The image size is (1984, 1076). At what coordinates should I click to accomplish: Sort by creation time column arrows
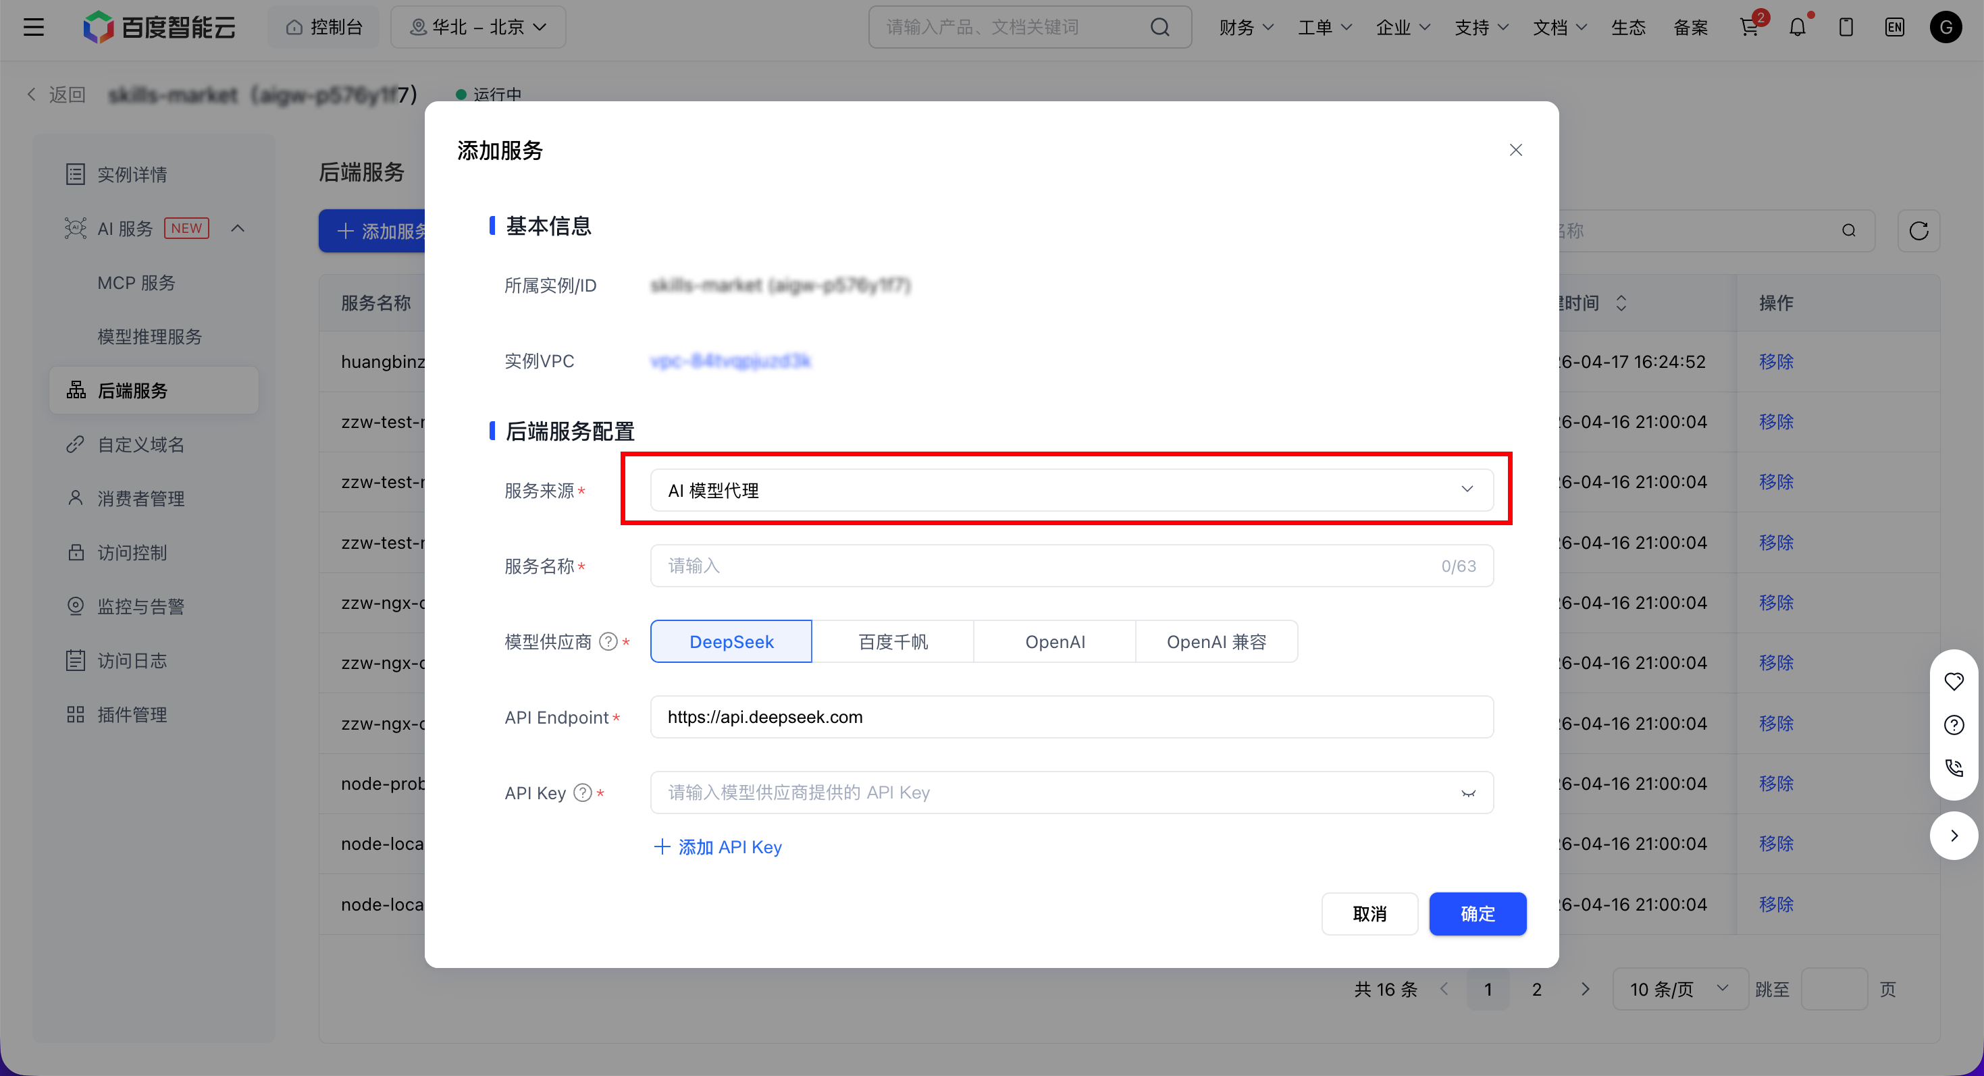click(x=1621, y=303)
